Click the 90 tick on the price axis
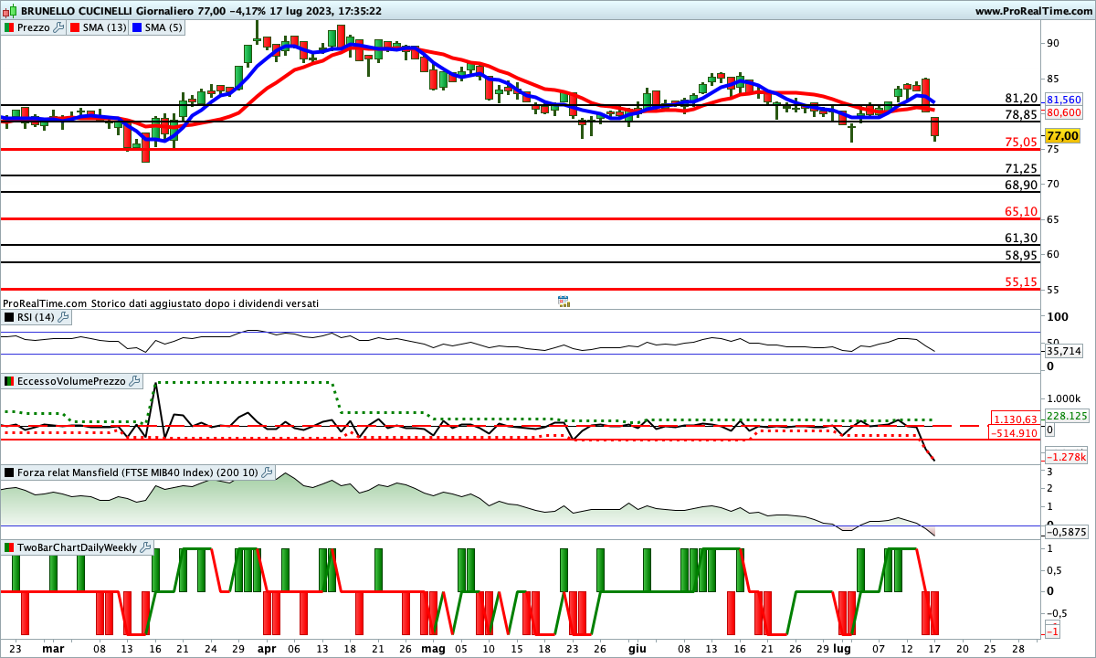The width and height of the screenshot is (1096, 658). pos(1052,43)
